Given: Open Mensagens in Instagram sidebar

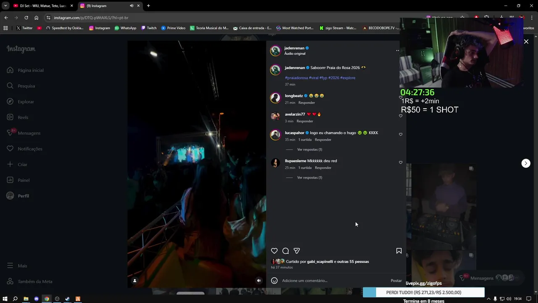Looking at the screenshot, I should point(24,133).
